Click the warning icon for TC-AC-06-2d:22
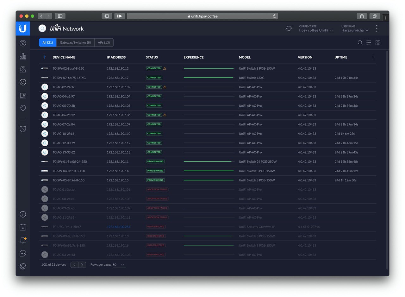 click(165, 115)
